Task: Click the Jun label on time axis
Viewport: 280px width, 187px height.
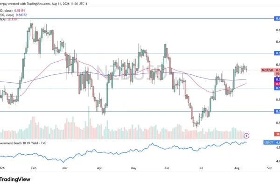Action: click(167, 168)
